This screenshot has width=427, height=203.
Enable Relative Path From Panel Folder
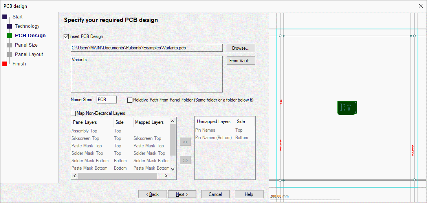130,100
